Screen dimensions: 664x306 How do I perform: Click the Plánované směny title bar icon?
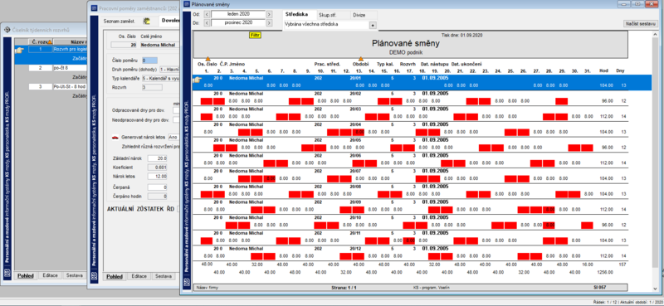click(186, 4)
